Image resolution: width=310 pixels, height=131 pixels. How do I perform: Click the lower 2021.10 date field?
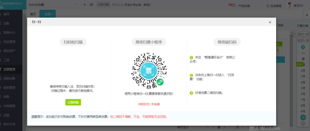pyautogui.click(x=303, y=40)
